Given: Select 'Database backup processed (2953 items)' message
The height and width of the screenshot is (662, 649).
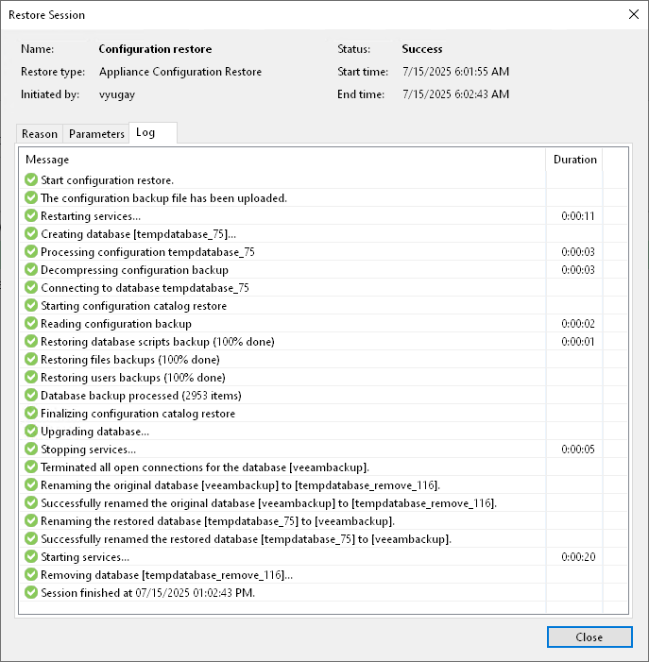Looking at the screenshot, I should [141, 396].
